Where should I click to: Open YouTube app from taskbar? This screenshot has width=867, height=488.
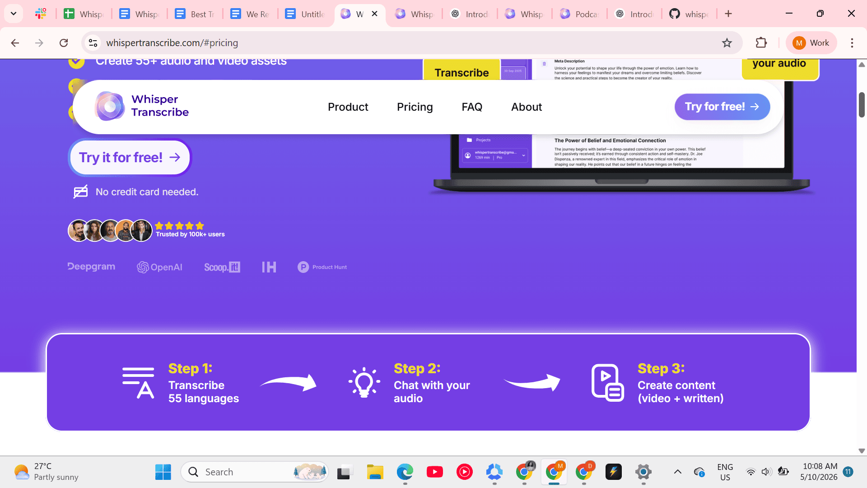435,472
